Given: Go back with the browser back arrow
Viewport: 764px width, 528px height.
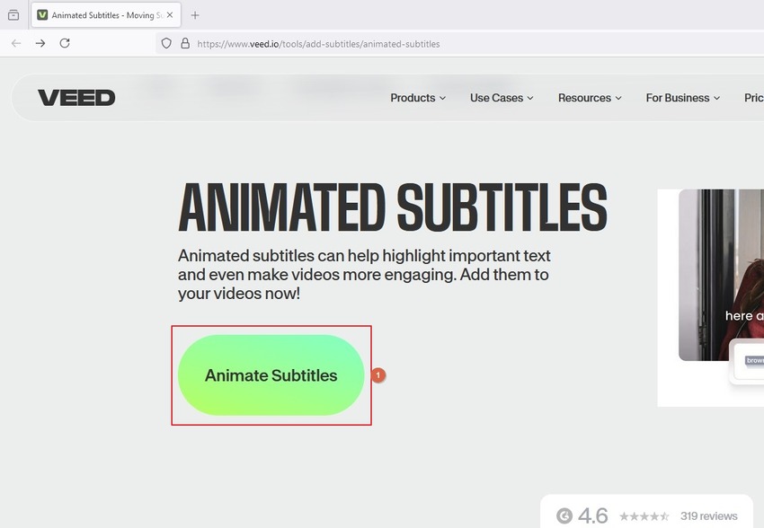Looking at the screenshot, I should (16, 43).
